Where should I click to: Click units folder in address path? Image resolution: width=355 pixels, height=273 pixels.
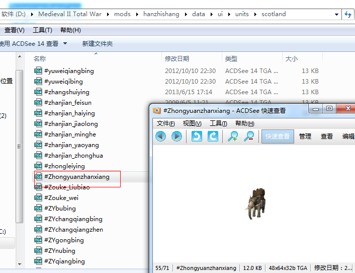(242, 14)
